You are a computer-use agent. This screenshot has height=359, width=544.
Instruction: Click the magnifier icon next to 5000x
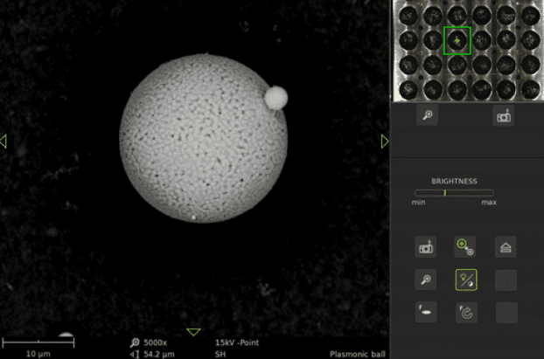135,342
